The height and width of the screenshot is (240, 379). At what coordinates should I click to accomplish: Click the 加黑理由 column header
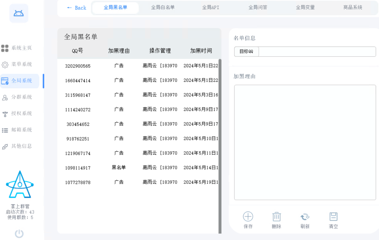pos(119,51)
